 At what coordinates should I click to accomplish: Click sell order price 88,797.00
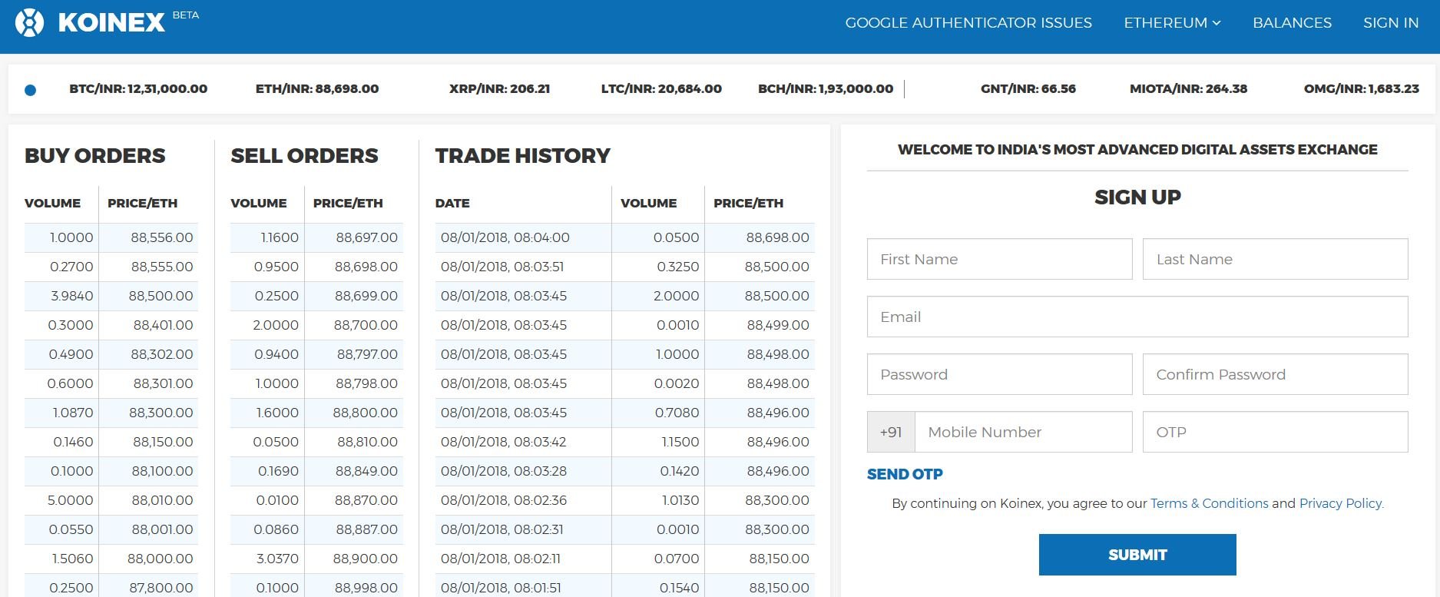[x=368, y=354]
